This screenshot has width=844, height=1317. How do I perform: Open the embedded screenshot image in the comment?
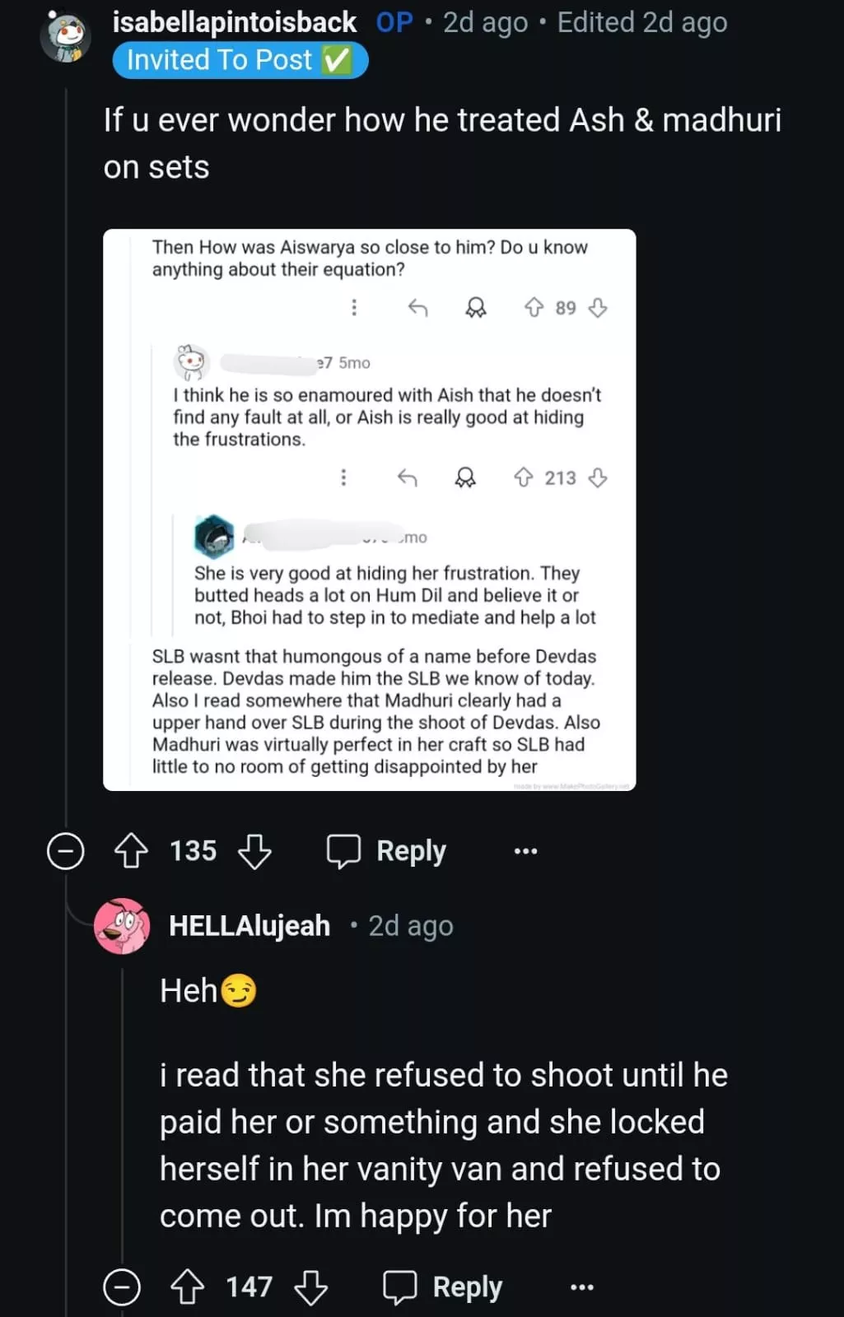[369, 510]
